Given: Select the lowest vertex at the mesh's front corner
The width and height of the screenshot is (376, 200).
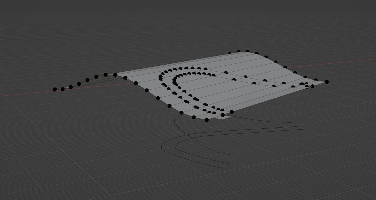Looking at the screenshot, I should [207, 120].
